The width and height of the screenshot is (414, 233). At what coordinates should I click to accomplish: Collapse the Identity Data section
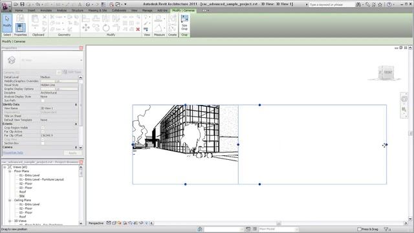[76, 105]
